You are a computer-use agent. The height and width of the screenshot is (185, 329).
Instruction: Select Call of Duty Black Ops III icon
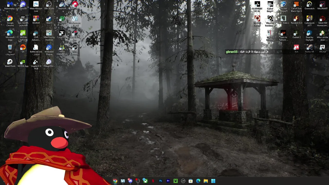click(296, 7)
